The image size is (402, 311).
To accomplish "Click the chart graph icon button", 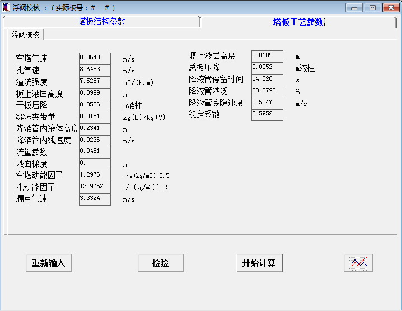I will [358, 263].
